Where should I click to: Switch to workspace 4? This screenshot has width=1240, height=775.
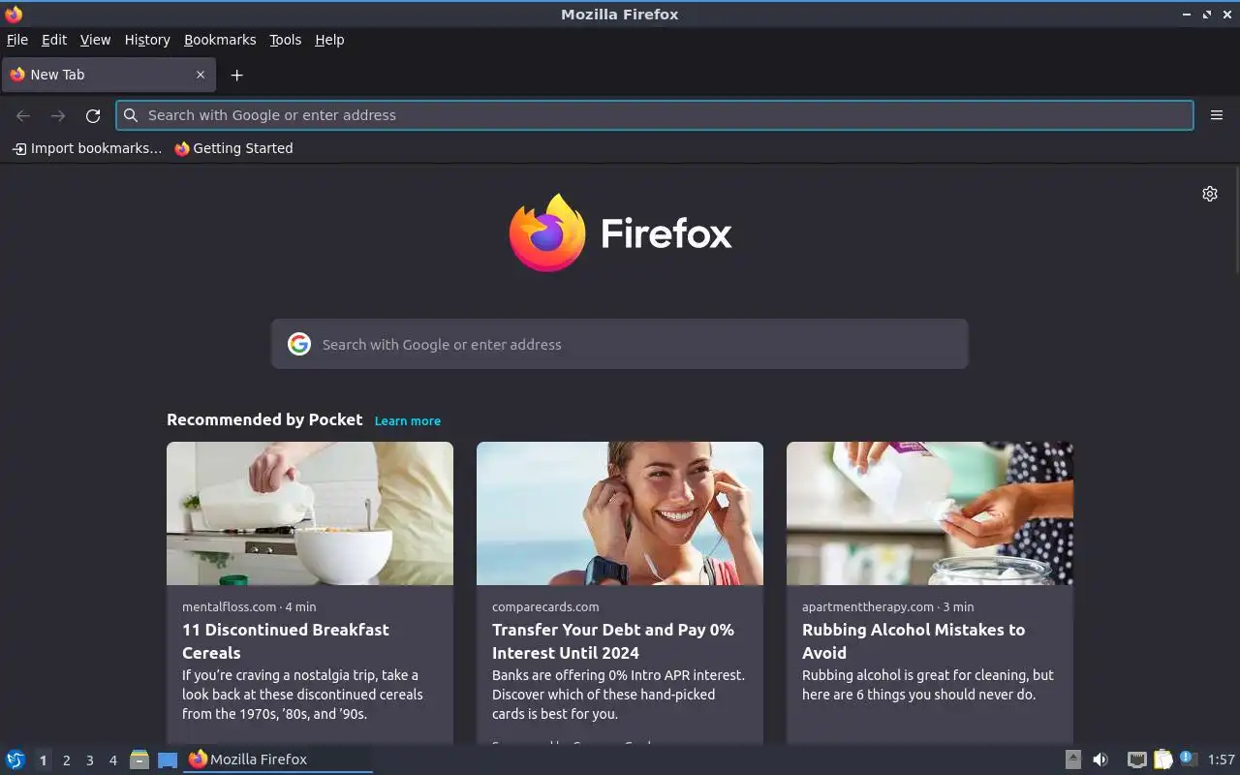tap(113, 760)
